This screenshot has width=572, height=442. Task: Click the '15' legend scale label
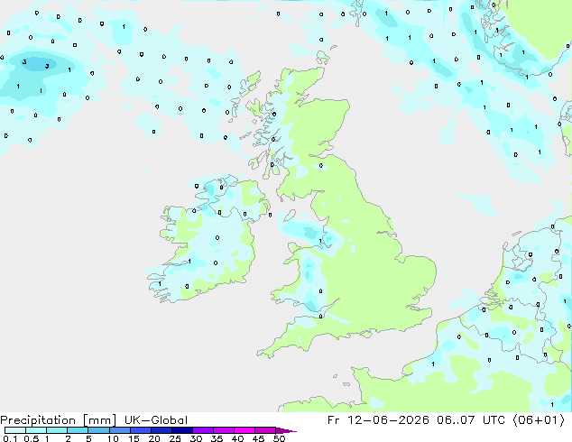click(134, 438)
